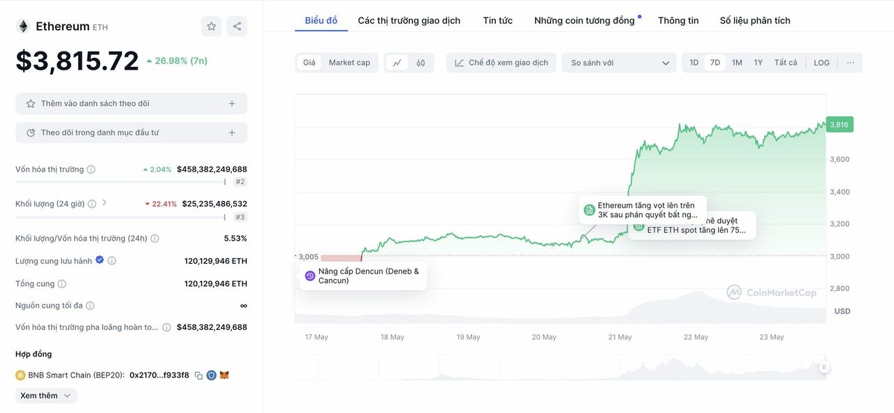Click the shield security icon beside contract address
This screenshot has height=413, width=894.
click(x=211, y=375)
